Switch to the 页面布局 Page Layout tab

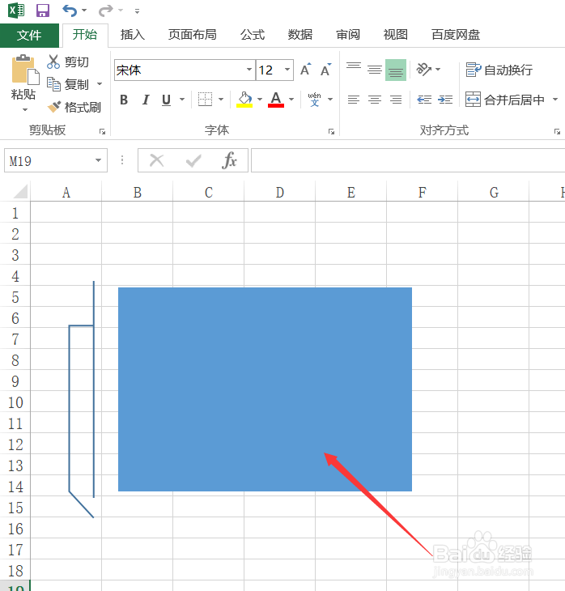[x=192, y=35]
